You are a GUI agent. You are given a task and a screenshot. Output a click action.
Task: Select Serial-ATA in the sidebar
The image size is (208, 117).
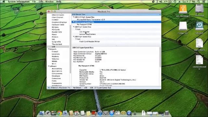(x=56, y=42)
